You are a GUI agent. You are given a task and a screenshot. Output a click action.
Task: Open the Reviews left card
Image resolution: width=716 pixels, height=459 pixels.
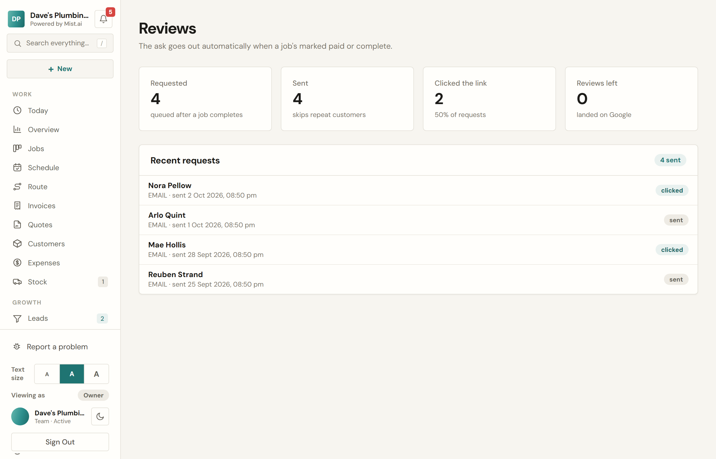point(632,99)
